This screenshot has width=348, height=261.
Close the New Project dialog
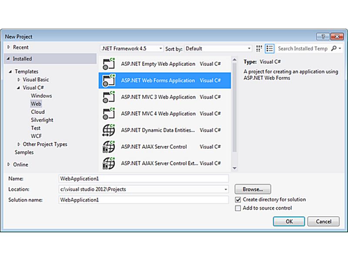pos(337,37)
